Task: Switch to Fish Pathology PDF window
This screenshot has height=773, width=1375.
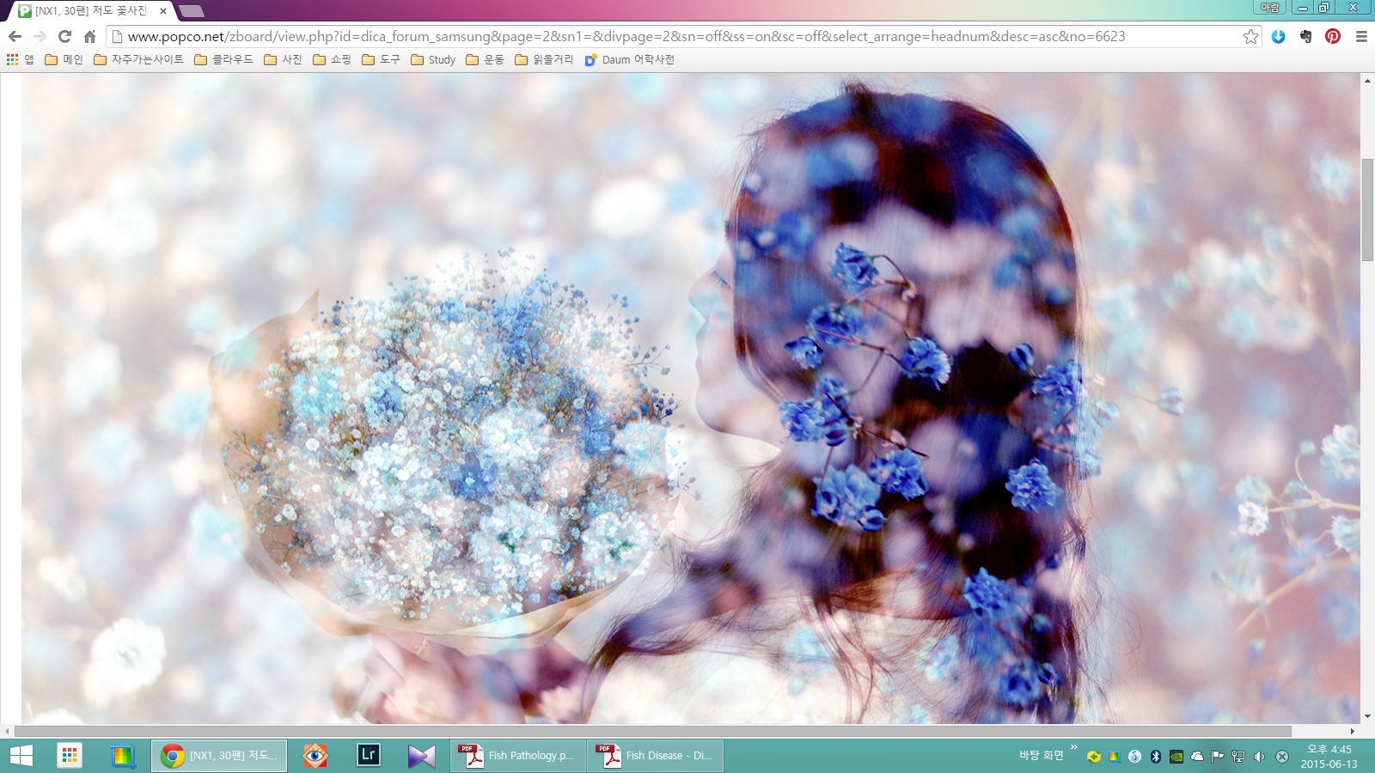Action: pos(517,756)
